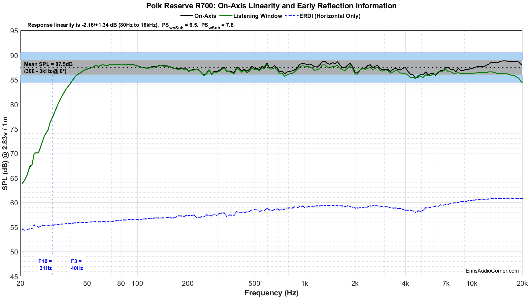The height and width of the screenshot is (297, 528).
Task: Click the green Listening Window legend line sample
Action: (x=226, y=16)
